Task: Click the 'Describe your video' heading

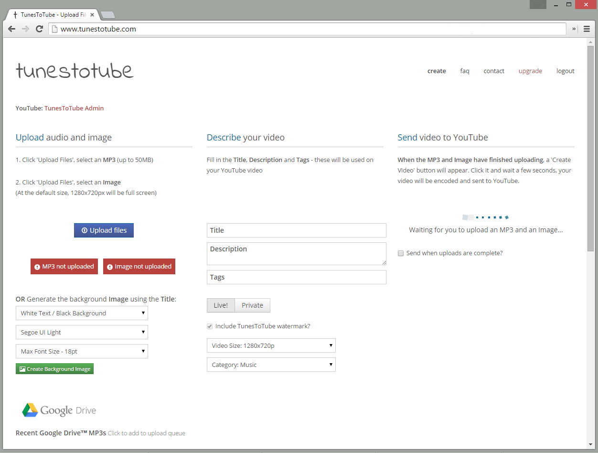Action: tap(246, 138)
